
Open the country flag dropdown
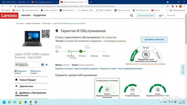(161, 16)
